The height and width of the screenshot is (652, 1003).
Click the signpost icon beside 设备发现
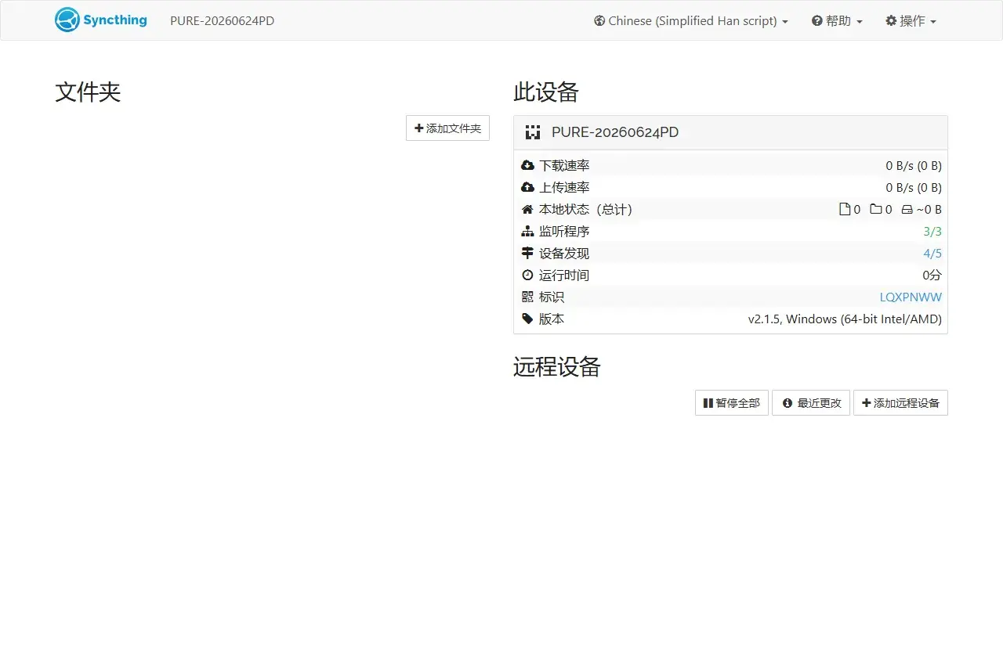527,254
